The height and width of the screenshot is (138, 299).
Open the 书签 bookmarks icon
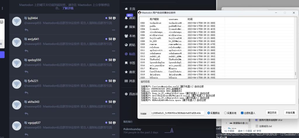(126, 63)
